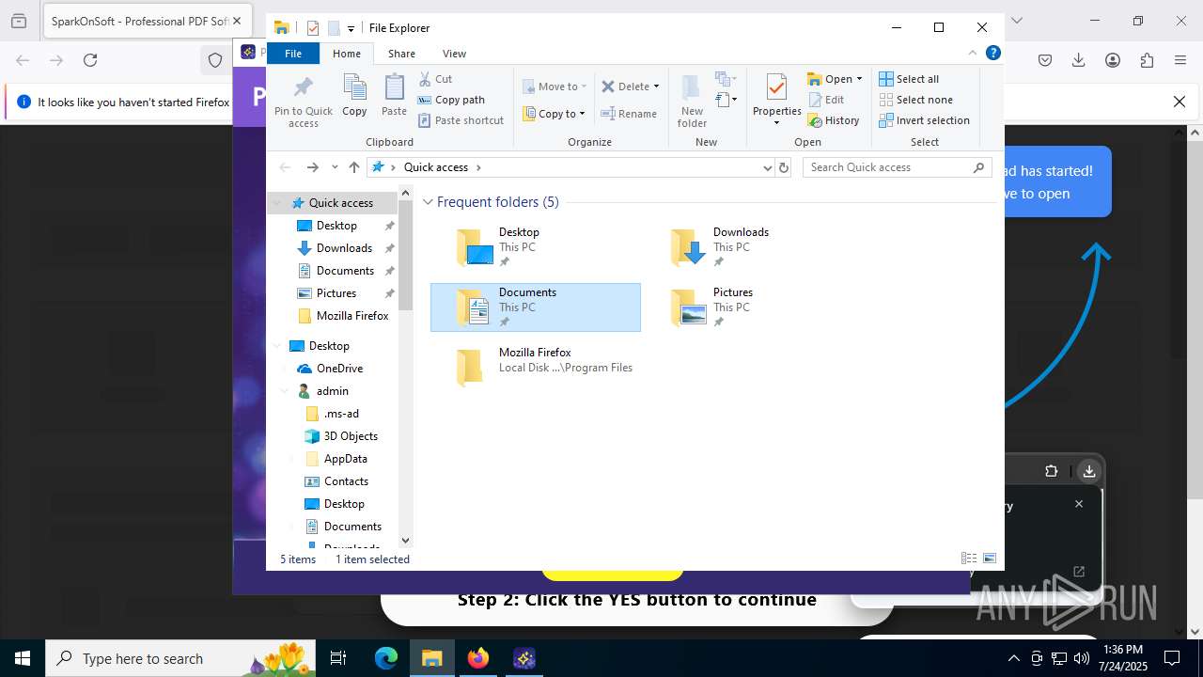Click the address bar Quick access path
The image size is (1203, 677).
coord(436,167)
